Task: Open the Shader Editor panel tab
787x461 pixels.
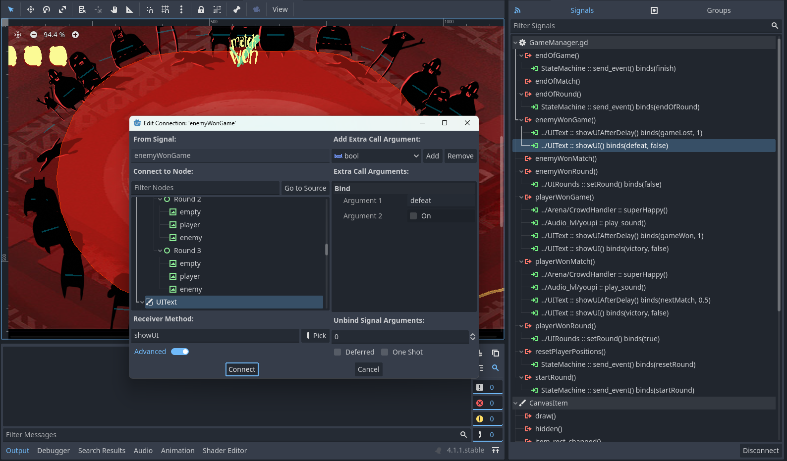Action: (225, 451)
